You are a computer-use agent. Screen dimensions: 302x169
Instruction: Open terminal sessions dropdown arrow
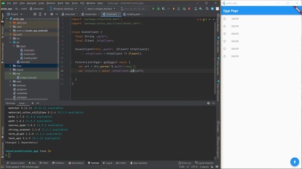pos(38,103)
